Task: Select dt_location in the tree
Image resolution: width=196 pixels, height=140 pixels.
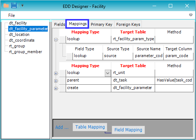Action: pyautogui.click(x=19, y=34)
